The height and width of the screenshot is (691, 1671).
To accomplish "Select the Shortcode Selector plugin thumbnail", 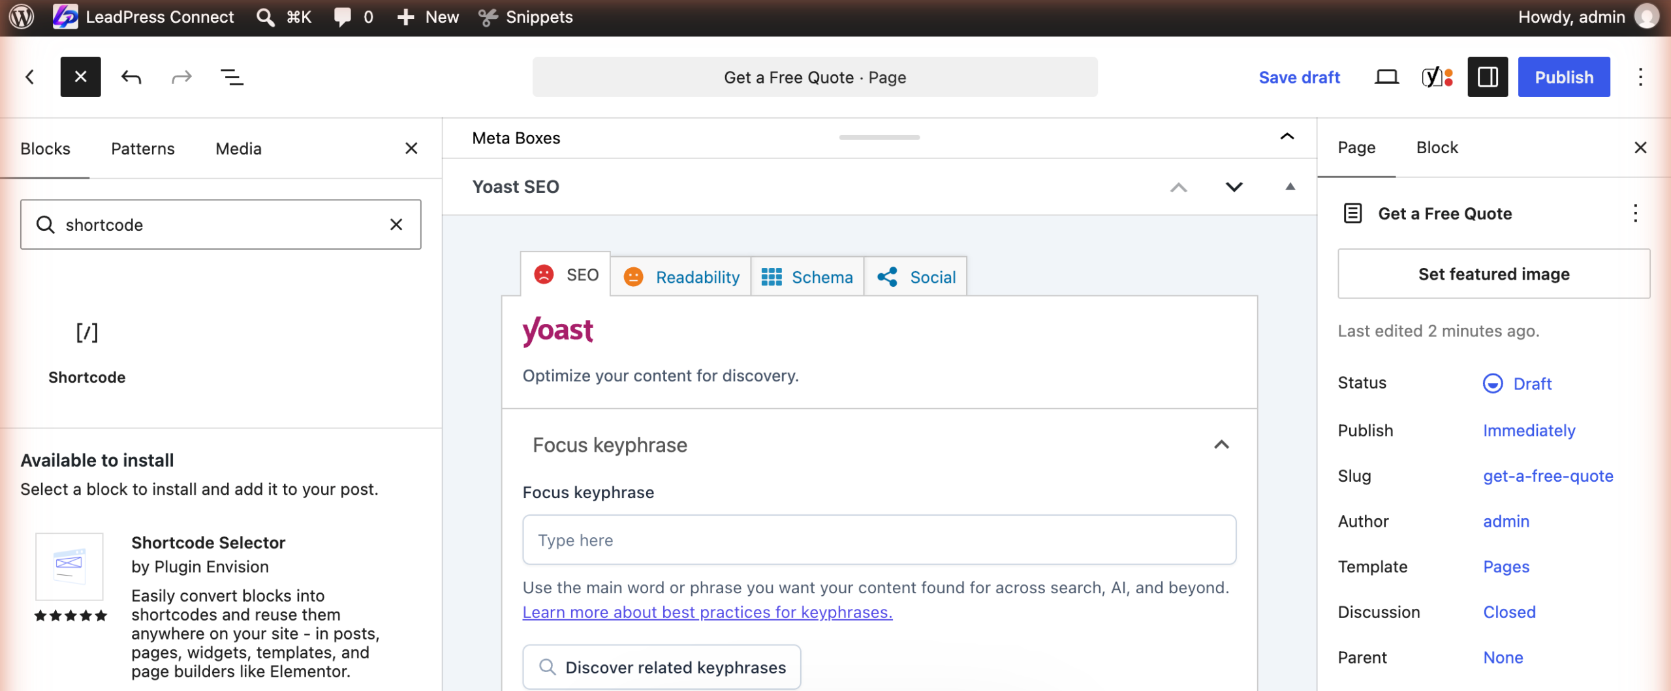I will 69,566.
